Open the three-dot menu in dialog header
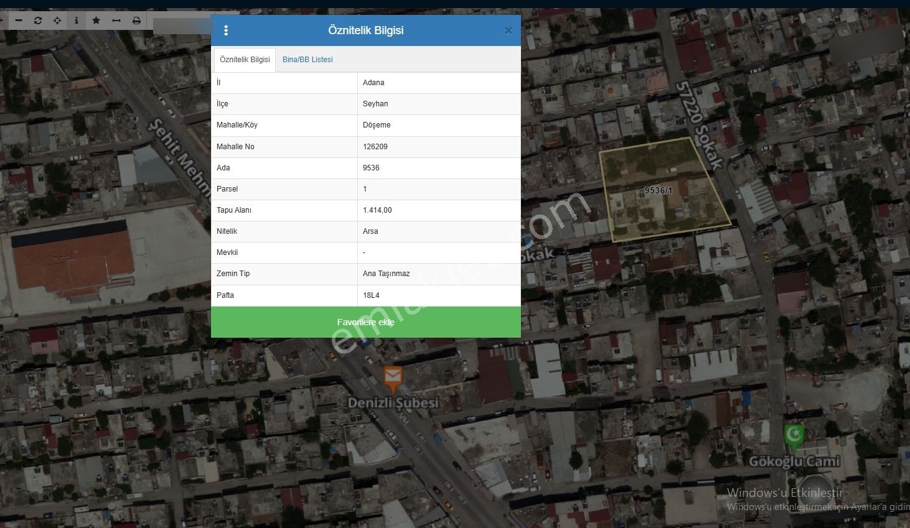 (226, 30)
